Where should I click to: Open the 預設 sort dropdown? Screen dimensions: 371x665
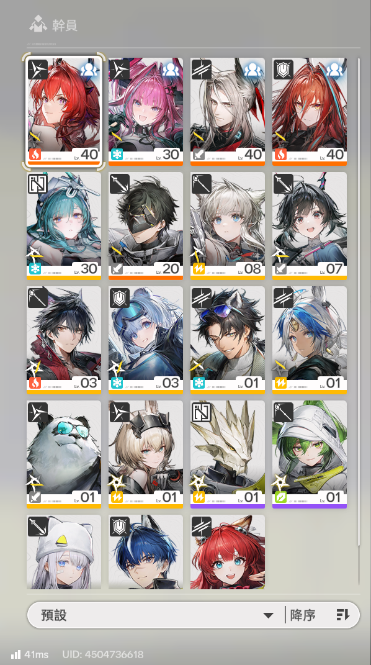156,615
